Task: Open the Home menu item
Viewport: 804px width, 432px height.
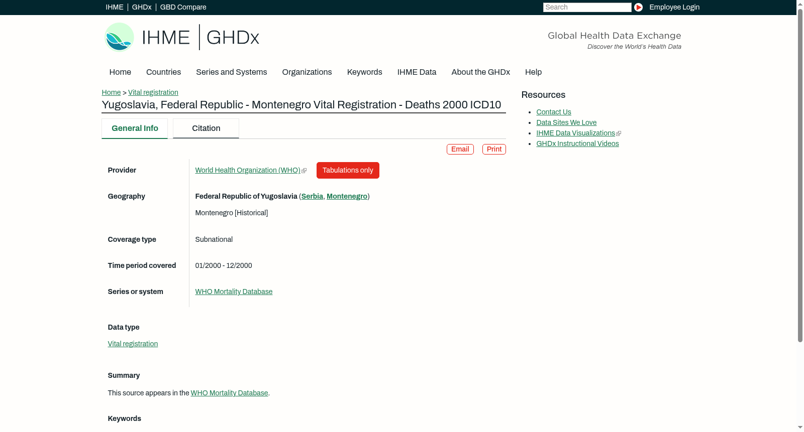Action: click(120, 72)
